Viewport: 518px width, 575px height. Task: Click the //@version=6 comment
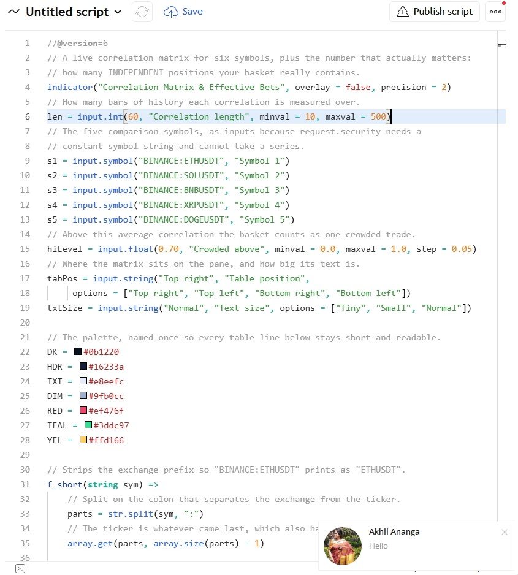78,44
